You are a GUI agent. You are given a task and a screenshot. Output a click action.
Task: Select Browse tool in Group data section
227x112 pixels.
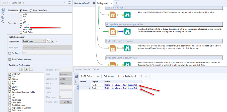[x=127, y=32]
